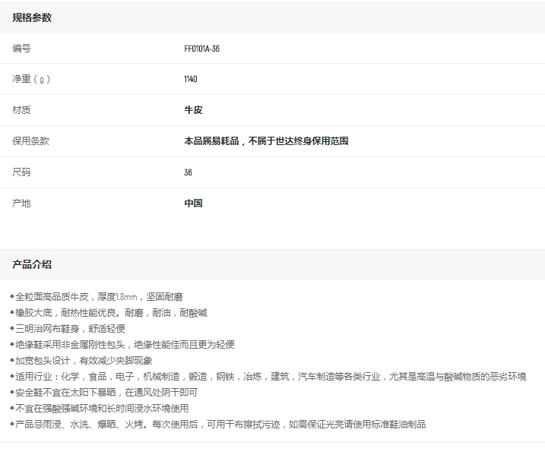
Task: Click the 本品属易耗品 warranty statement
Action: point(266,141)
